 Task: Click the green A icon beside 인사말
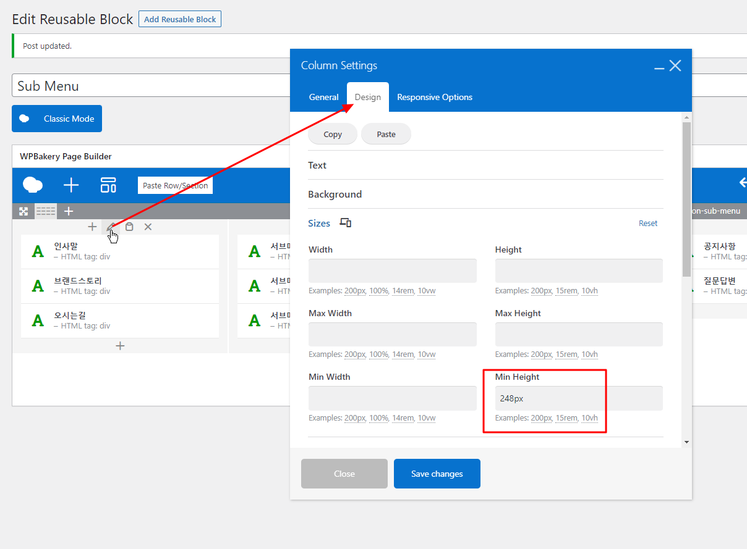[38, 251]
